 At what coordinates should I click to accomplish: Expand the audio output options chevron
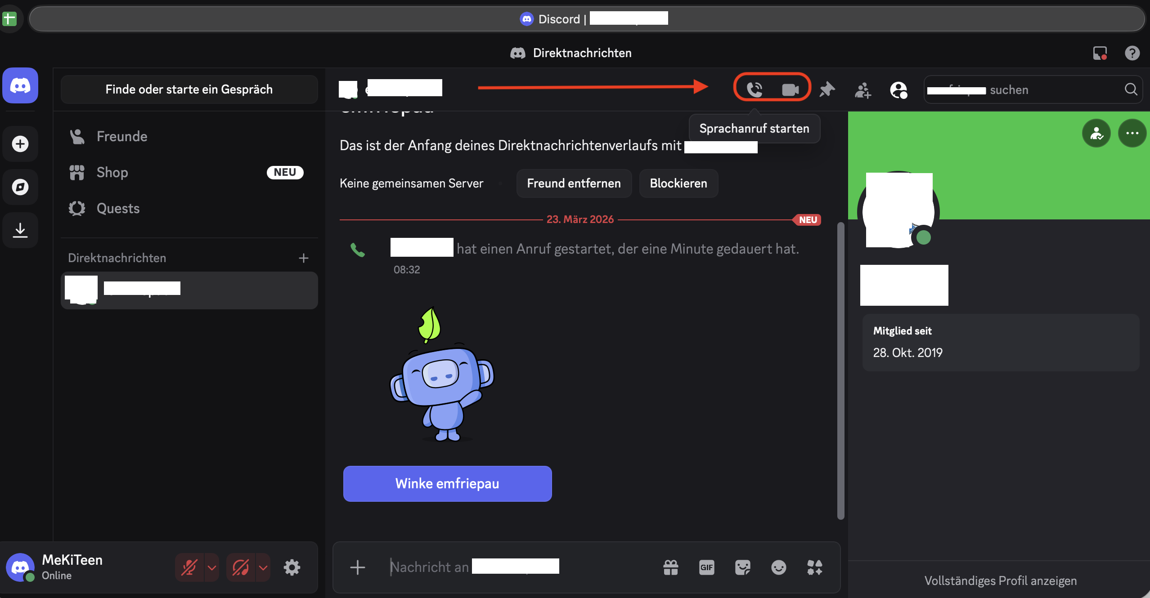pos(263,567)
